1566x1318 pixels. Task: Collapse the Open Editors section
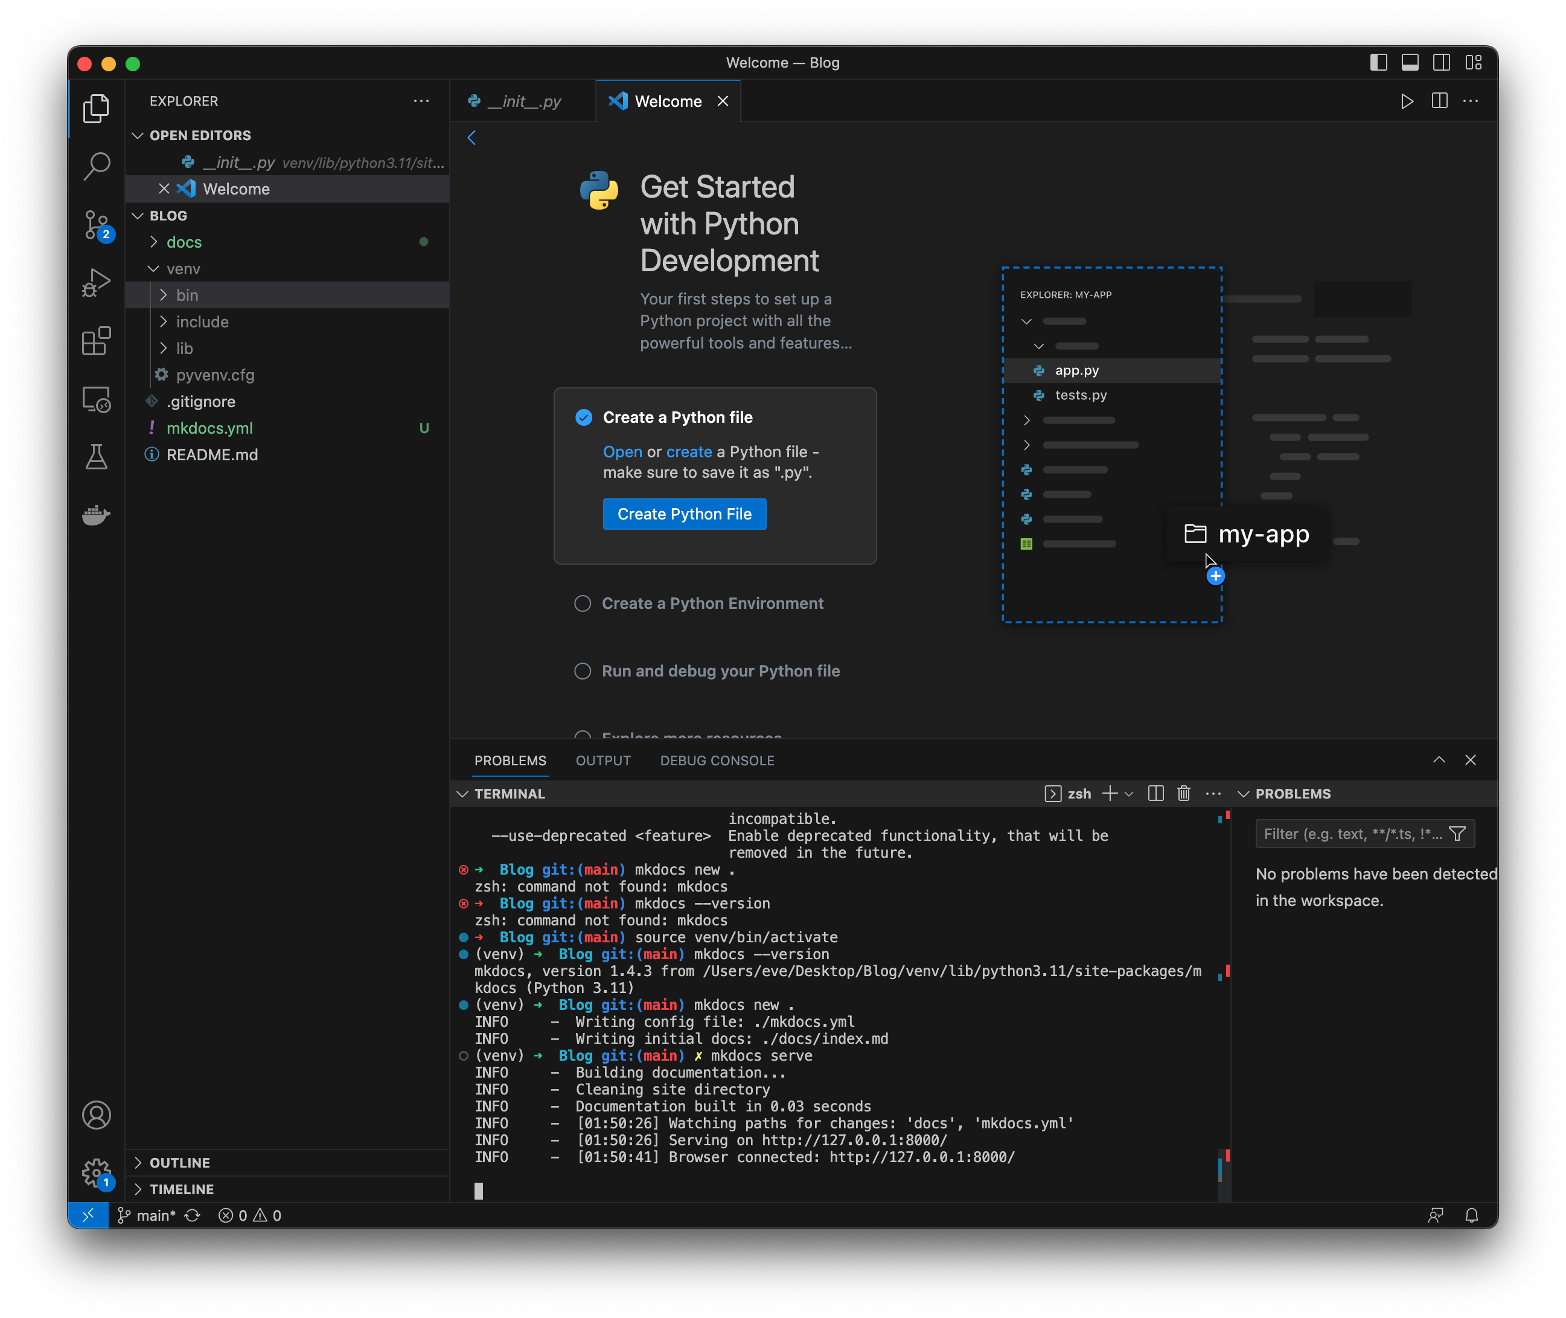[287, 135]
